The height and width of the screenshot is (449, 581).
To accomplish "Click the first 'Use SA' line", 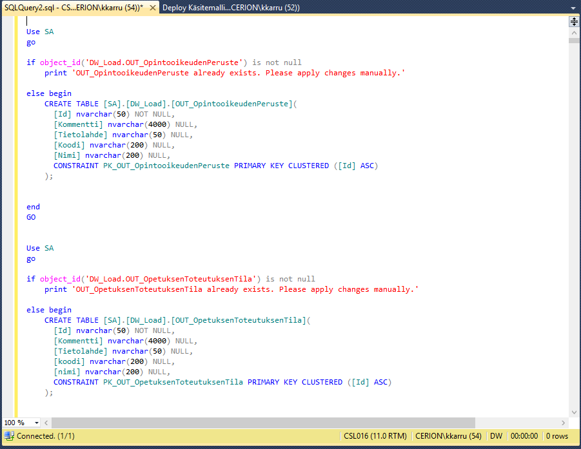I will point(40,32).
